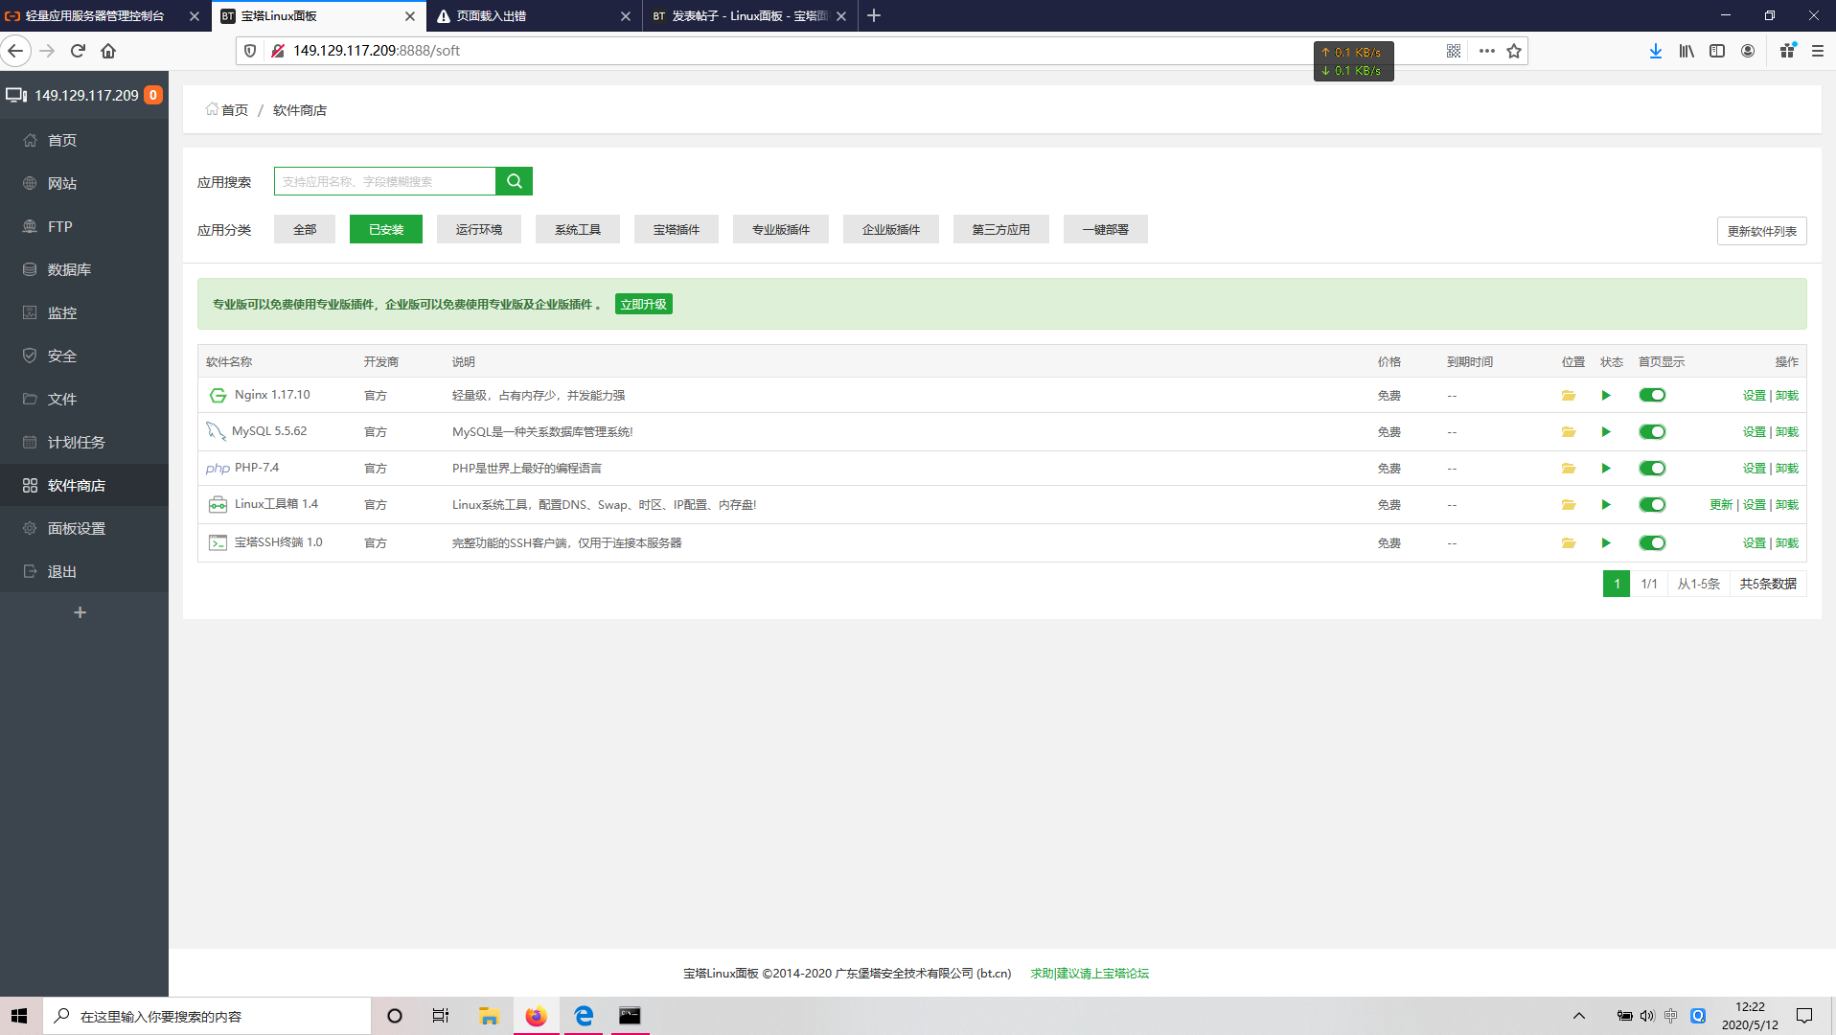Open 计划任务 in the sidebar
The width and height of the screenshot is (1836, 1035).
point(84,442)
